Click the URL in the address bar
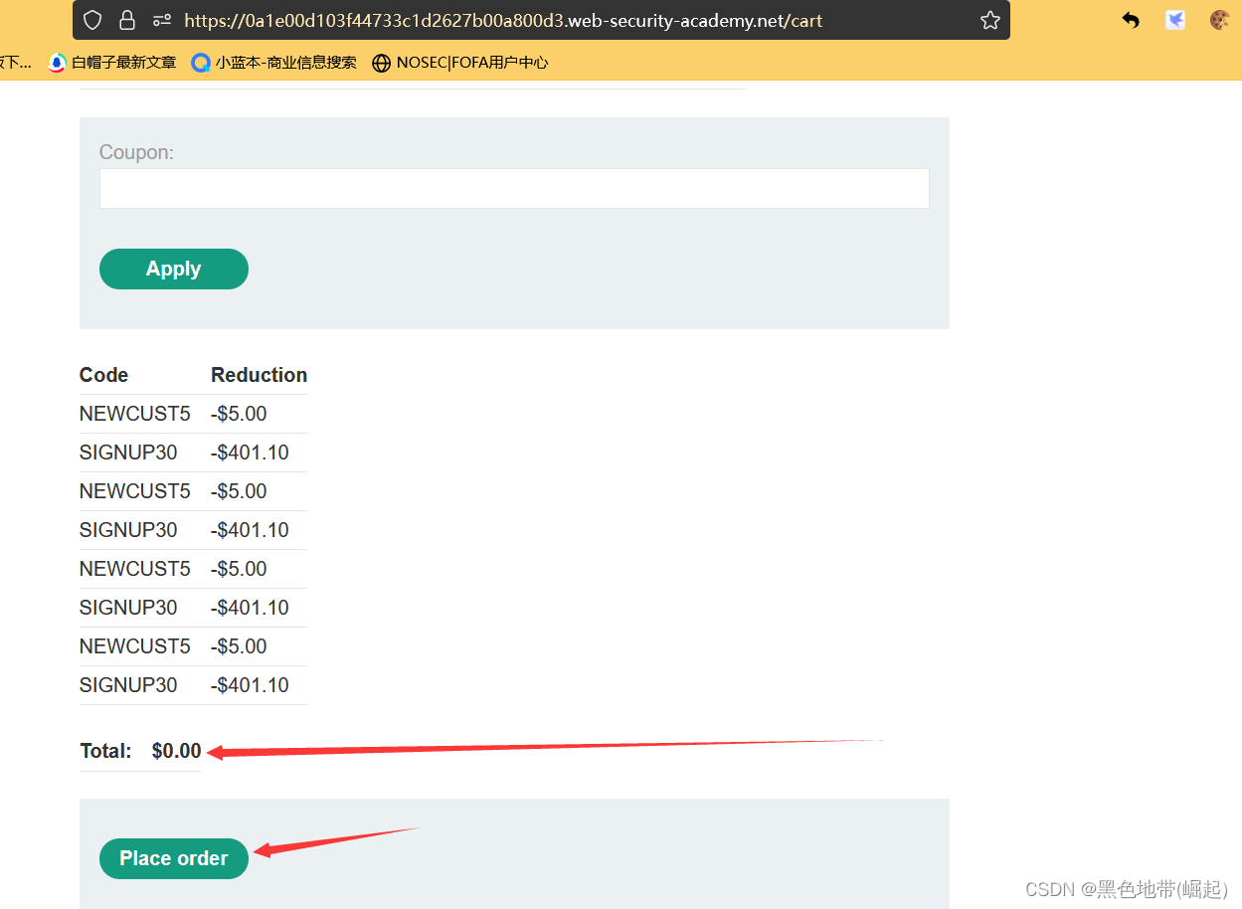This screenshot has width=1242, height=909. click(503, 20)
